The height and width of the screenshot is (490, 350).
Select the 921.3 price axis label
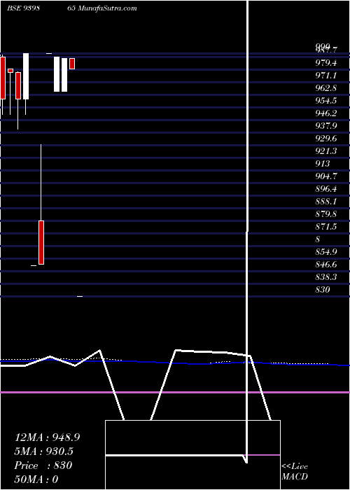click(x=326, y=151)
